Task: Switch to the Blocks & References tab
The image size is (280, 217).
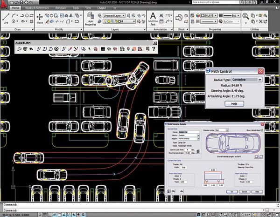Action: pyautogui.click(x=37, y=8)
